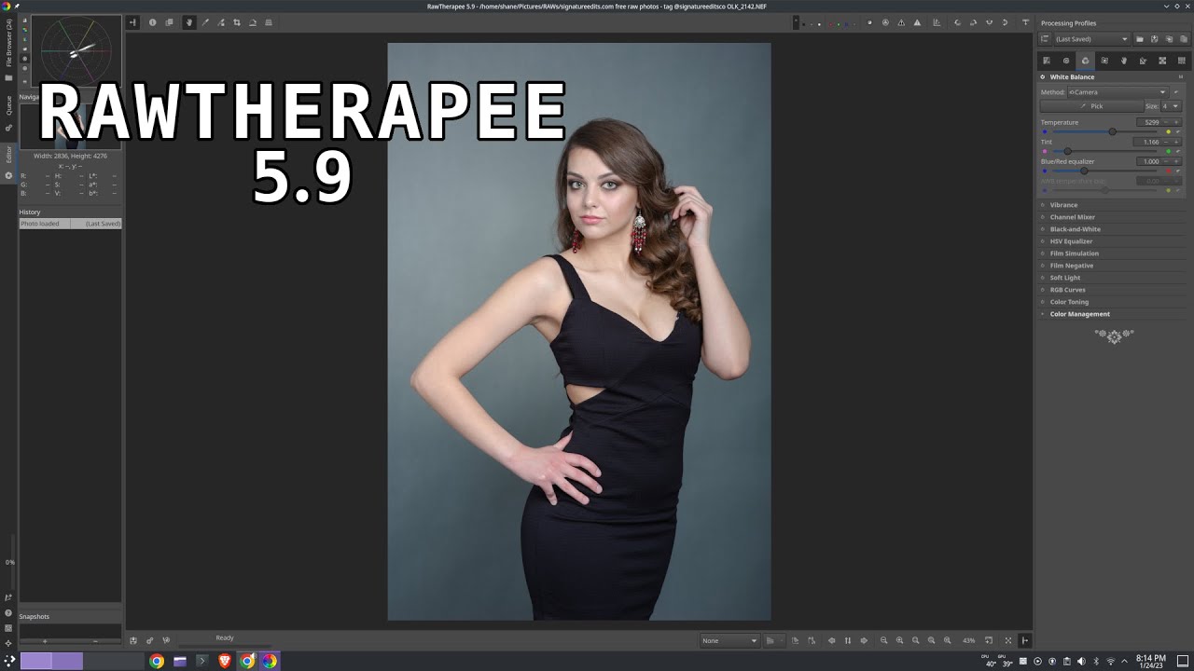Toggle top panel visibility icon
Image resolution: width=1194 pixels, height=671 pixels.
tap(1025, 22)
